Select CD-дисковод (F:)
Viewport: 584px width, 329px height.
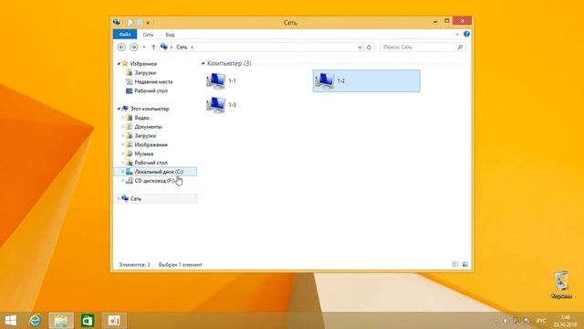154,181
